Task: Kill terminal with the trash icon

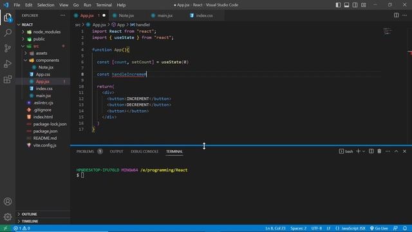Action: [x=379, y=151]
